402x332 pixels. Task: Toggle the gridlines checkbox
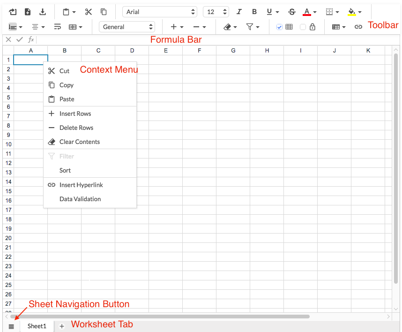(279, 27)
